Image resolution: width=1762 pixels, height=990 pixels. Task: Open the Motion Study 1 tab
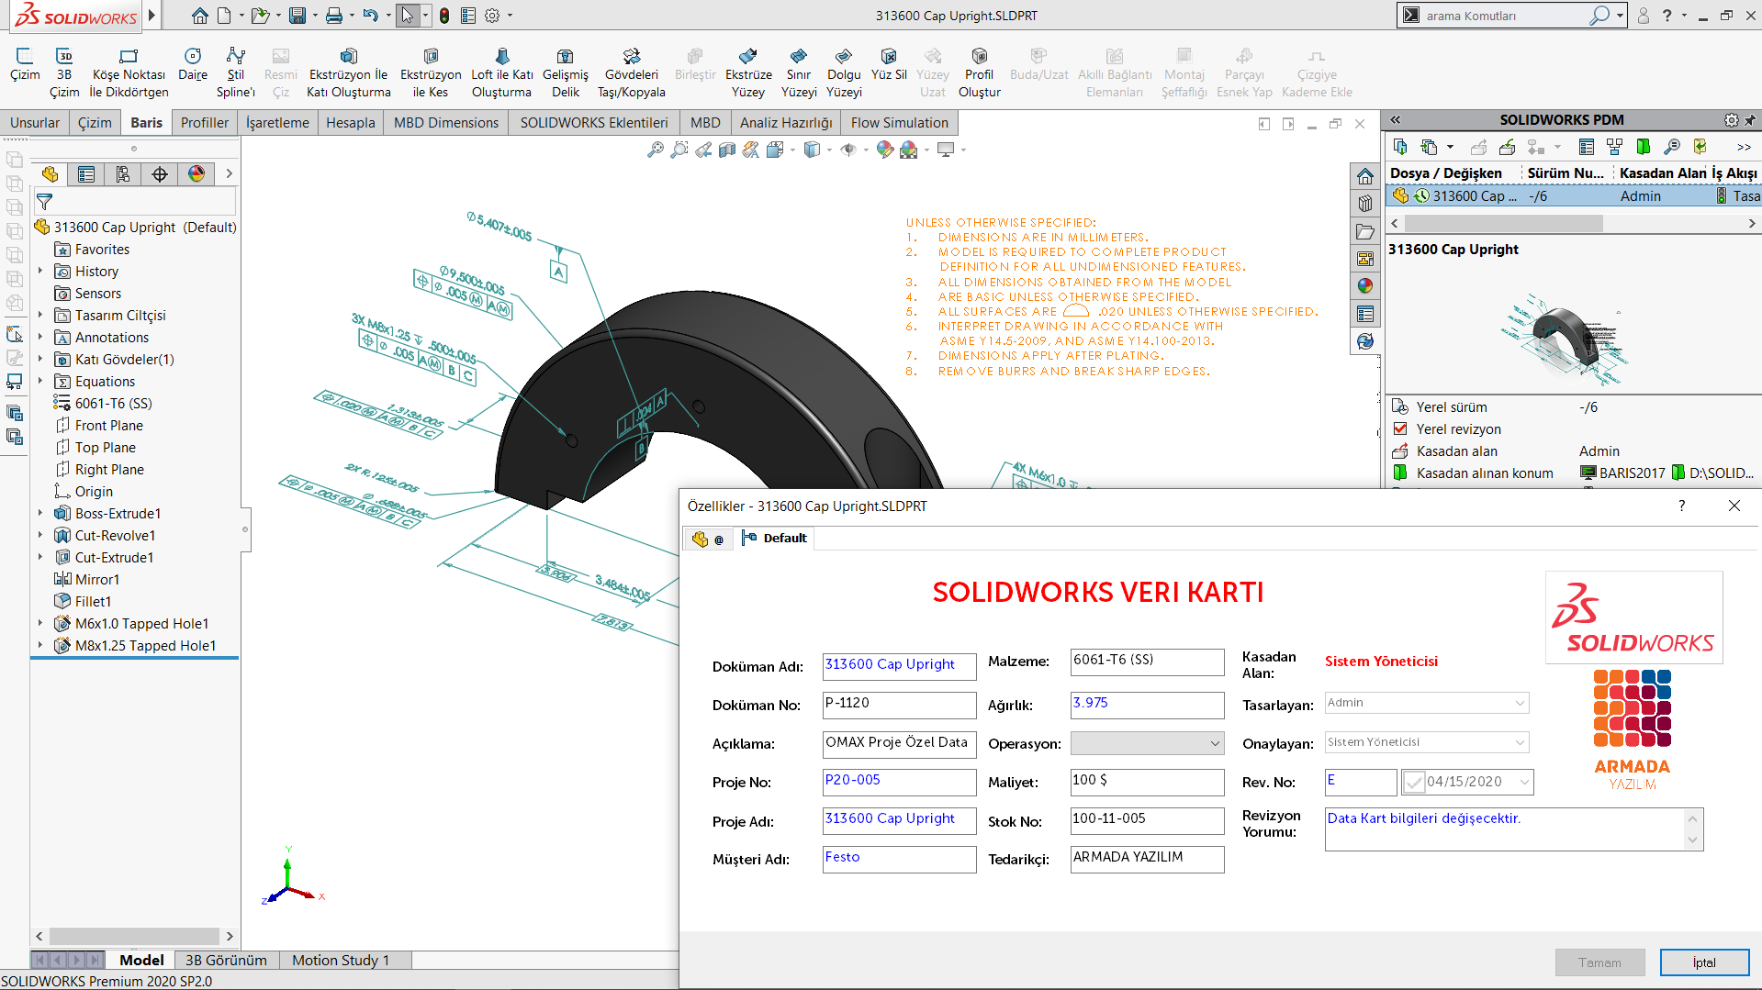(341, 960)
